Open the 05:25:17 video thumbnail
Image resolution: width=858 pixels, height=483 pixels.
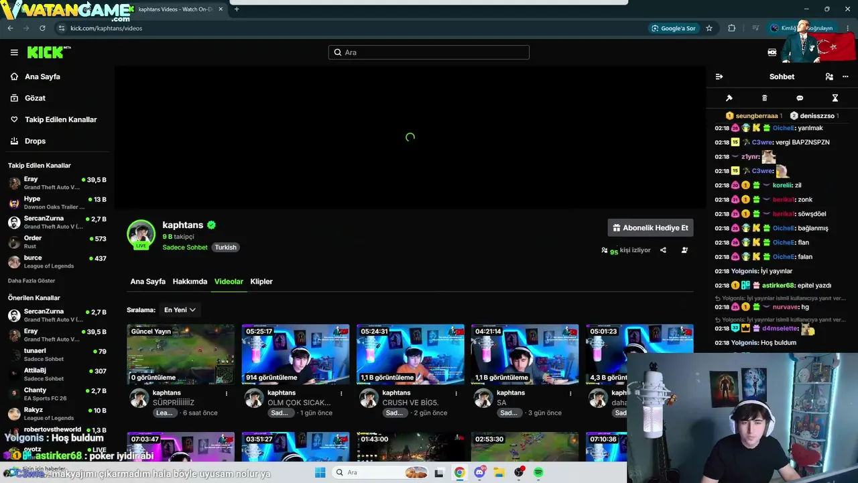[296, 354]
